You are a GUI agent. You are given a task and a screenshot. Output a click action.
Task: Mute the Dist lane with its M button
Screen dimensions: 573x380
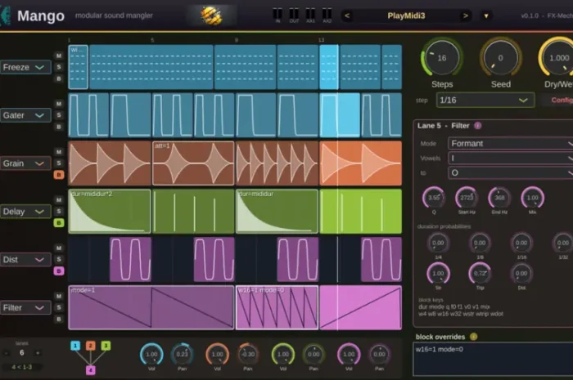[x=59, y=248]
